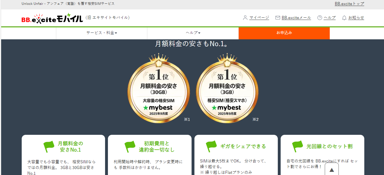Expand the サービス・料金 dropdown menu
Image resolution: width=384 pixels, height=175 pixels.
[x=102, y=33]
